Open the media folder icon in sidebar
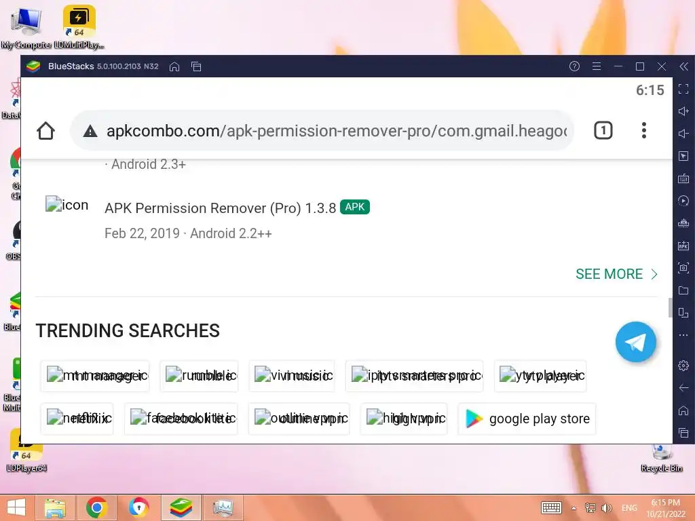The width and height of the screenshot is (695, 521). tap(683, 290)
